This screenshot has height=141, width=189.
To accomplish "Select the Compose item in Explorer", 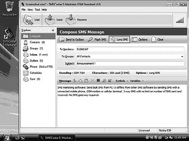I will 38,36.
